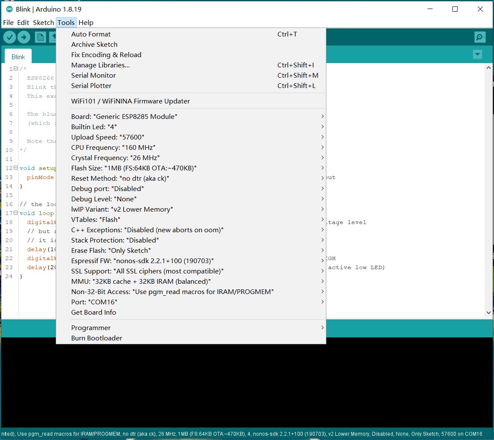494x440 pixels.
Task: Close the Arduino window
Action: tap(480, 9)
